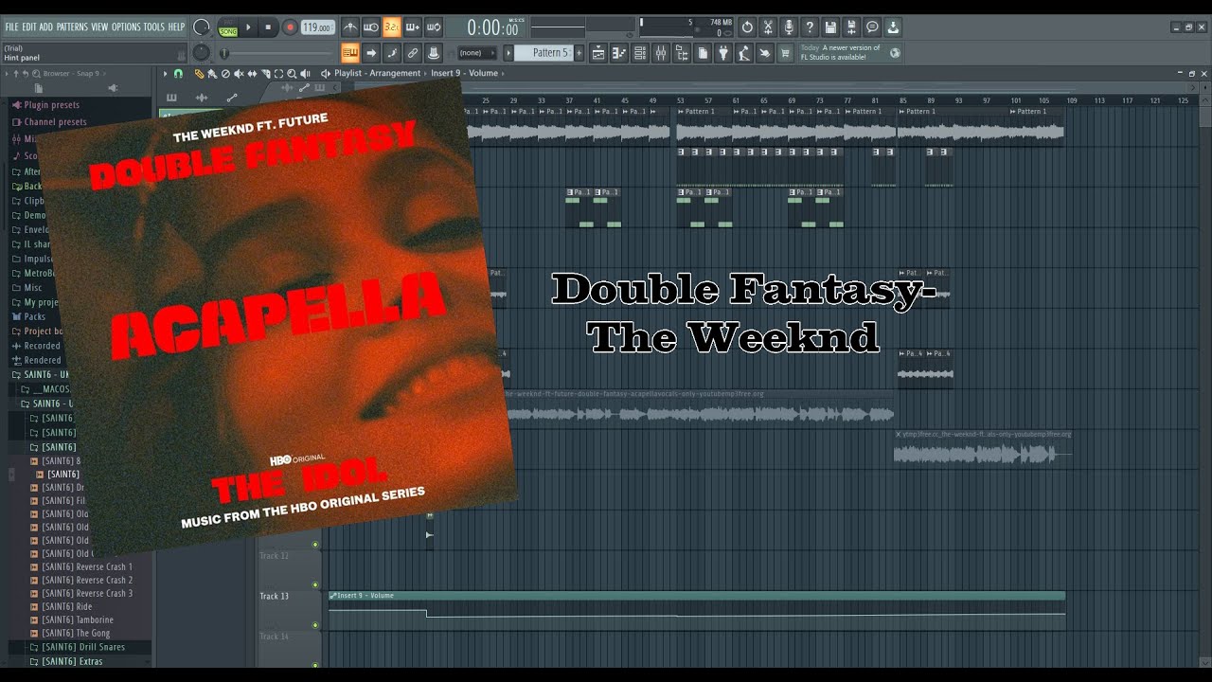
Task: Toggle the metronome icon
Action: coord(350,27)
